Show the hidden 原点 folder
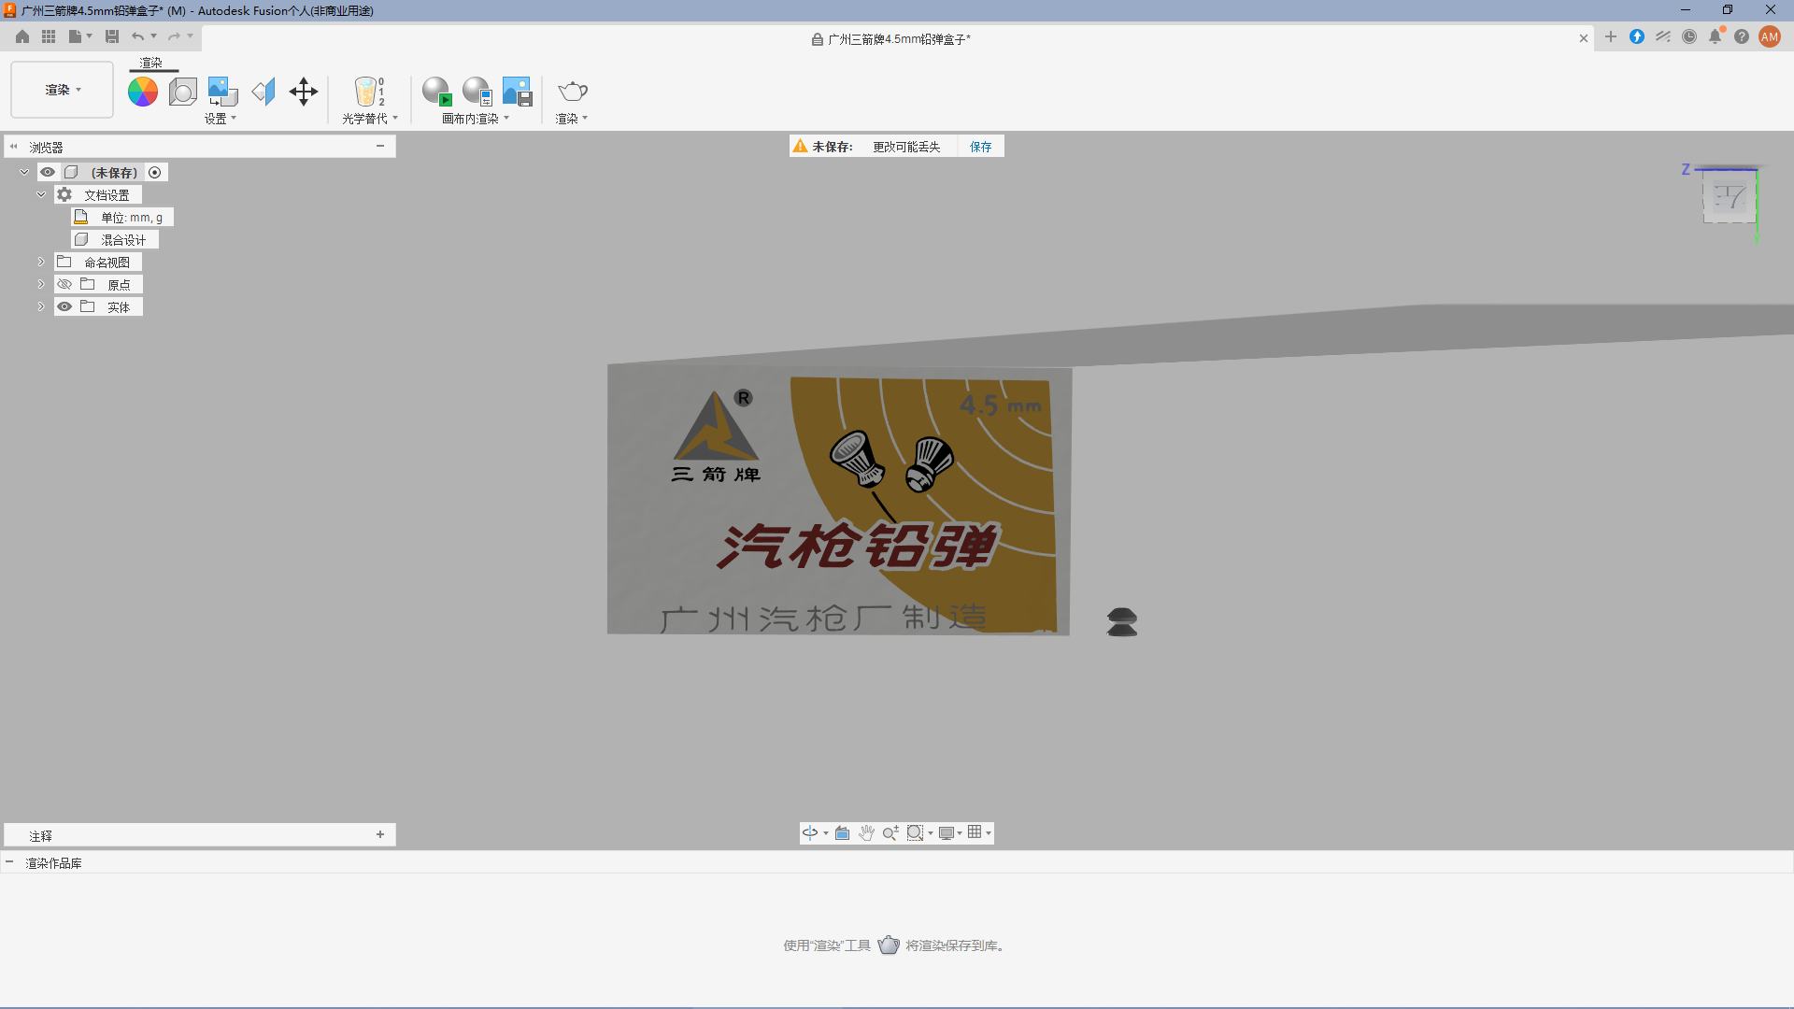1794x1009 pixels. pos(64,284)
